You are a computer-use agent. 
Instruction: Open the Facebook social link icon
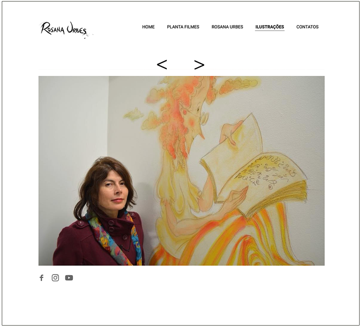[41, 278]
